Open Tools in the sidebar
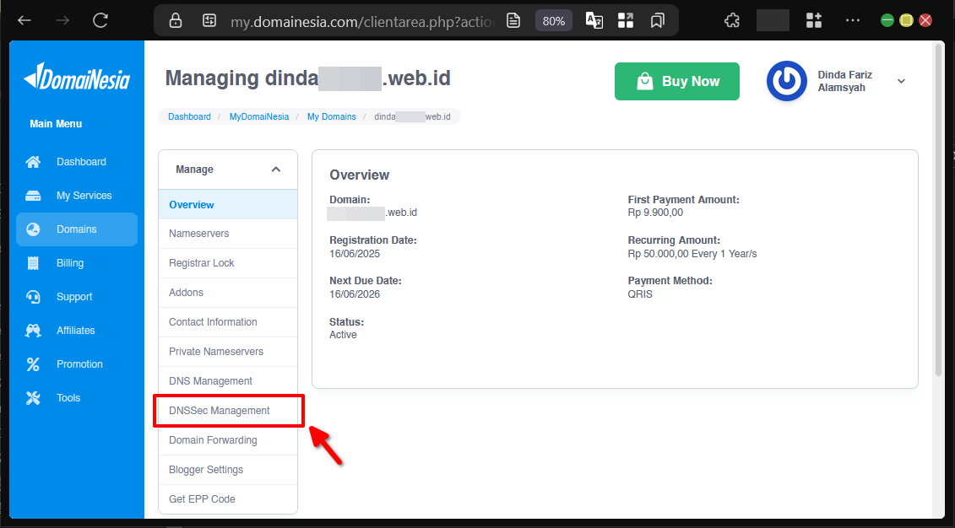The image size is (955, 528). 77,398
